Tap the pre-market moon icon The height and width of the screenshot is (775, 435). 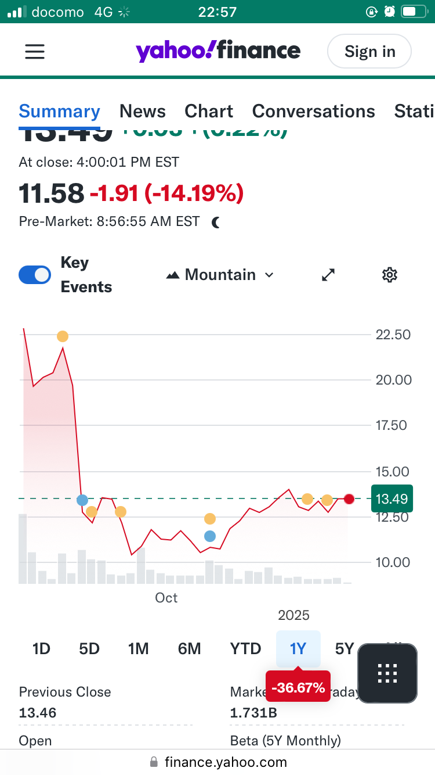pyautogui.click(x=216, y=222)
